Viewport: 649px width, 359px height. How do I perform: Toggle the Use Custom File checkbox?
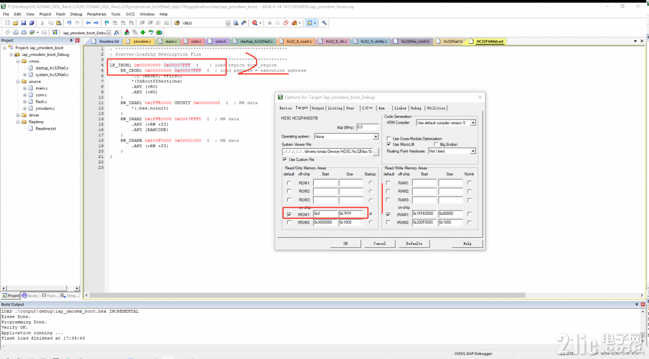[285, 159]
